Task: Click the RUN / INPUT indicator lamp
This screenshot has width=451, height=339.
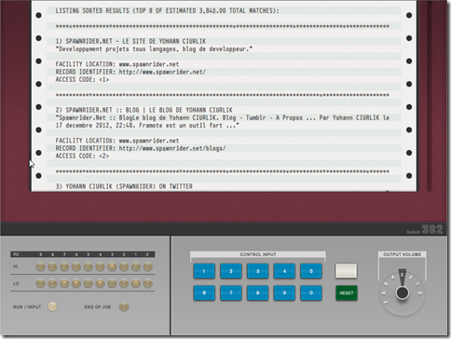Action: pyautogui.click(x=52, y=306)
